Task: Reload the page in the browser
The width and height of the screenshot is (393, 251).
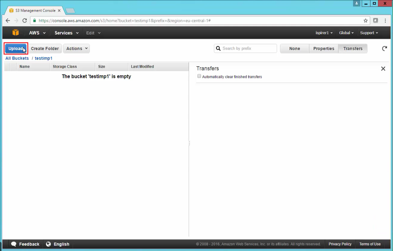Action: coord(25,21)
